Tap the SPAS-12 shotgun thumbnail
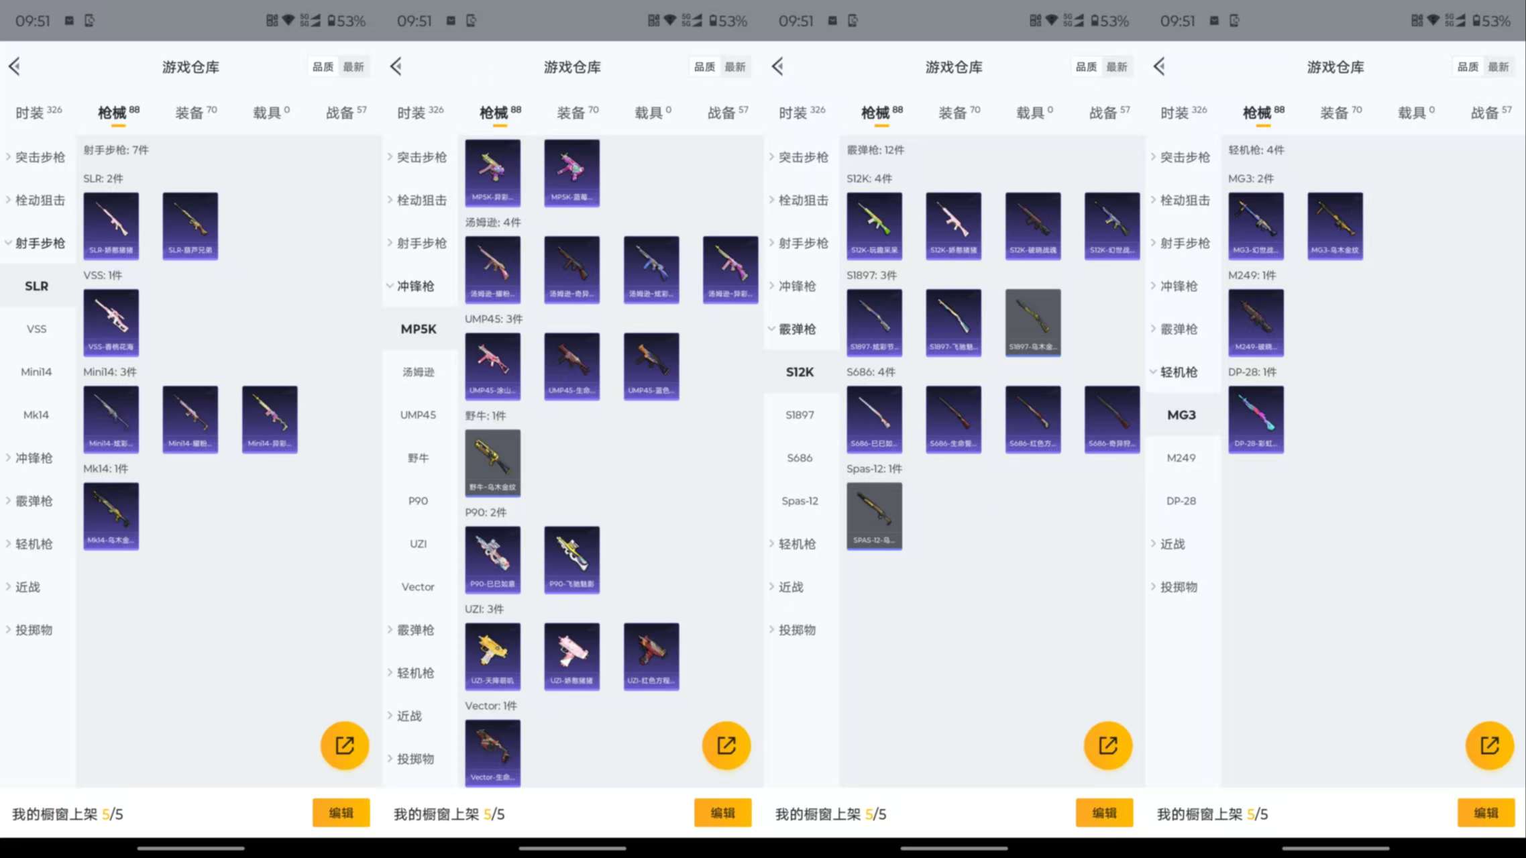Viewport: 1526px width, 858px height. (874, 516)
